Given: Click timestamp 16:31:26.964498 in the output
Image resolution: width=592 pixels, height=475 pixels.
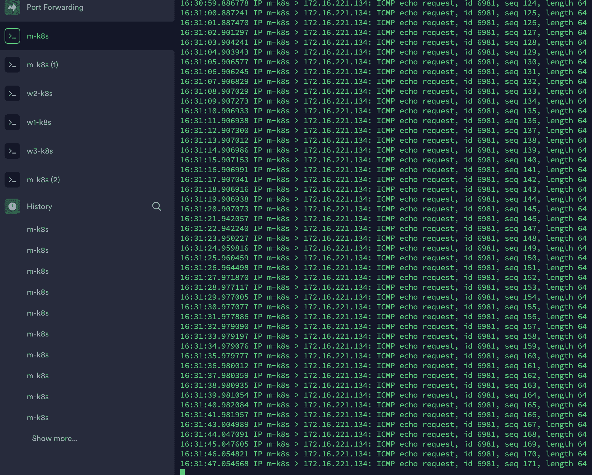Looking at the screenshot, I should point(214,268).
